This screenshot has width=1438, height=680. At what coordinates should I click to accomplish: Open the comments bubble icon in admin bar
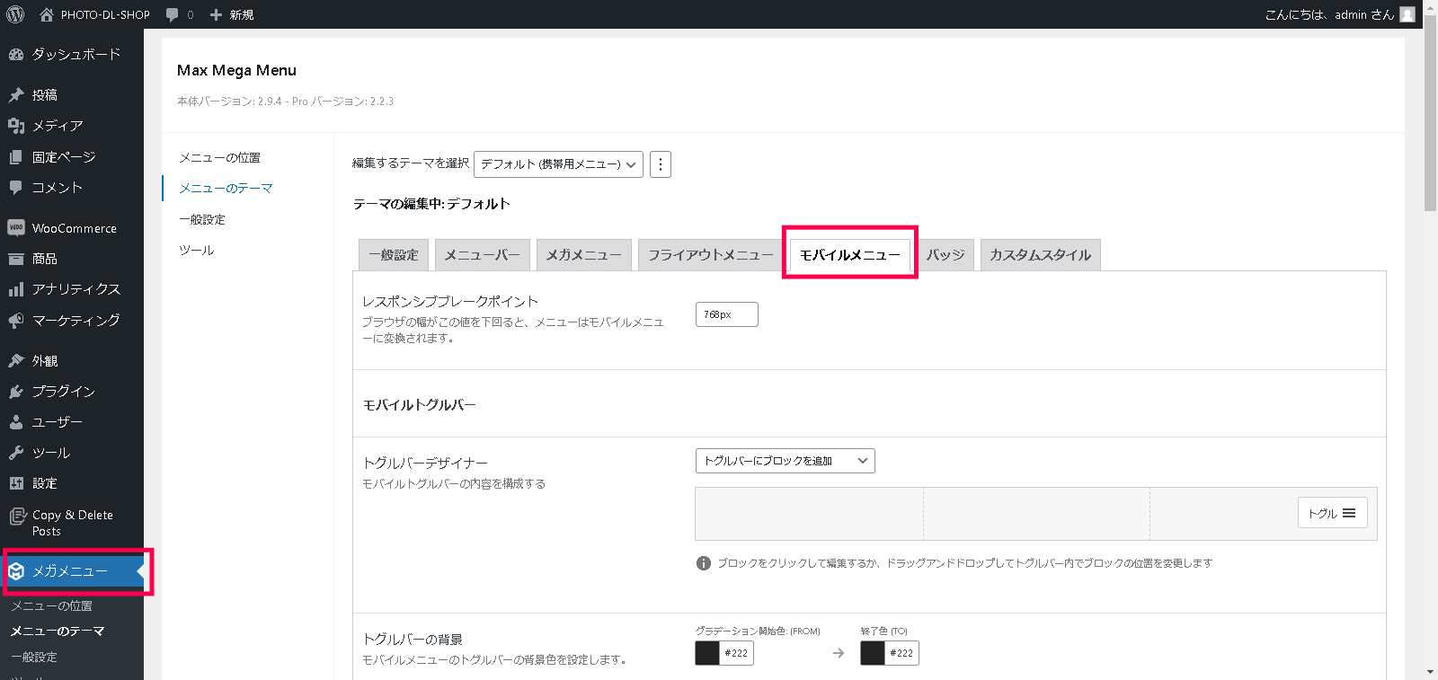173,14
